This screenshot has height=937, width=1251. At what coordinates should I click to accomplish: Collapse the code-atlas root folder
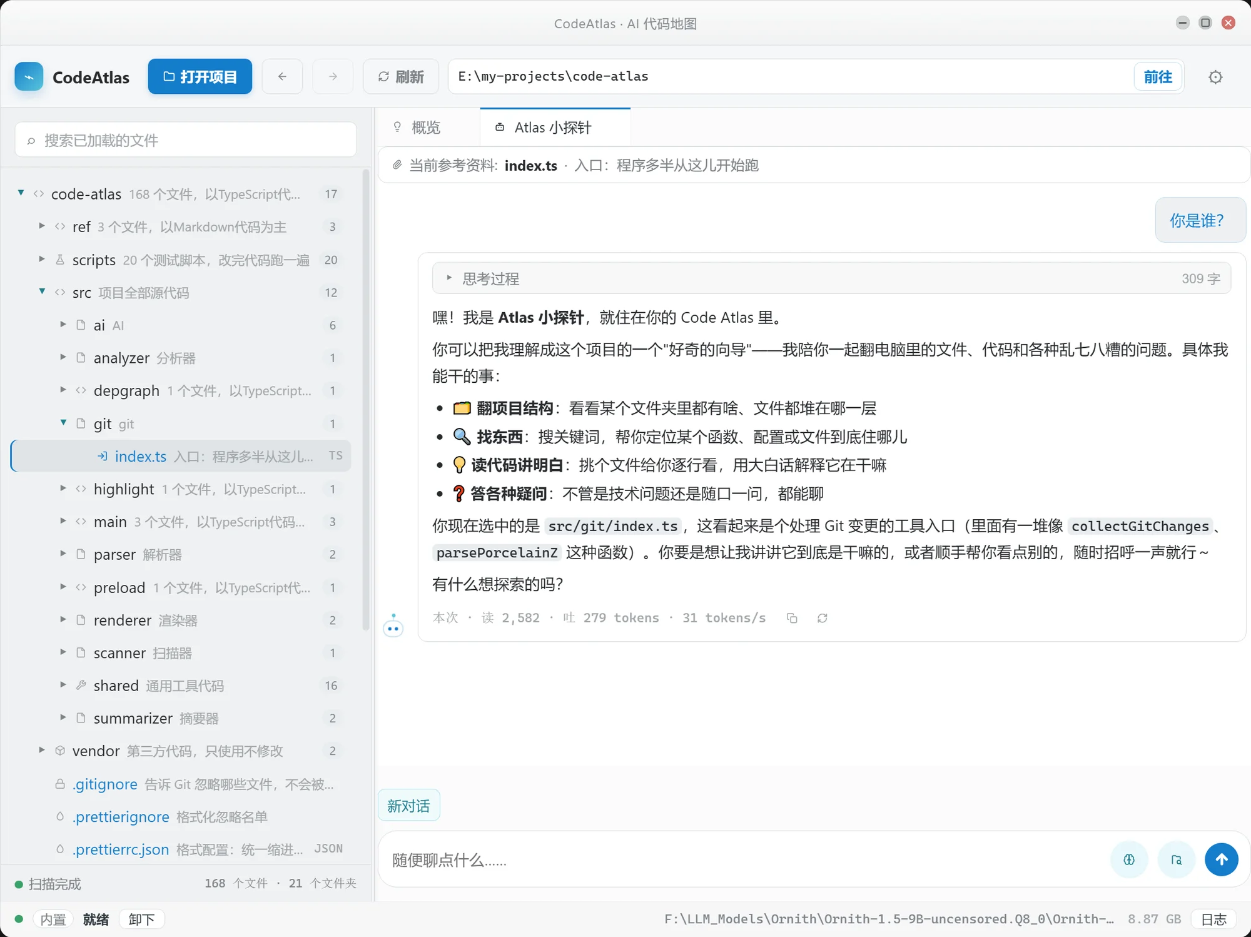[21, 193]
